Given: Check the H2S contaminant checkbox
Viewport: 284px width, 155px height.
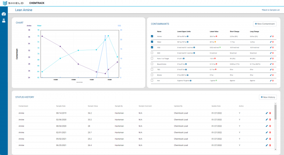Looking at the screenshot, I should pos(152,53).
